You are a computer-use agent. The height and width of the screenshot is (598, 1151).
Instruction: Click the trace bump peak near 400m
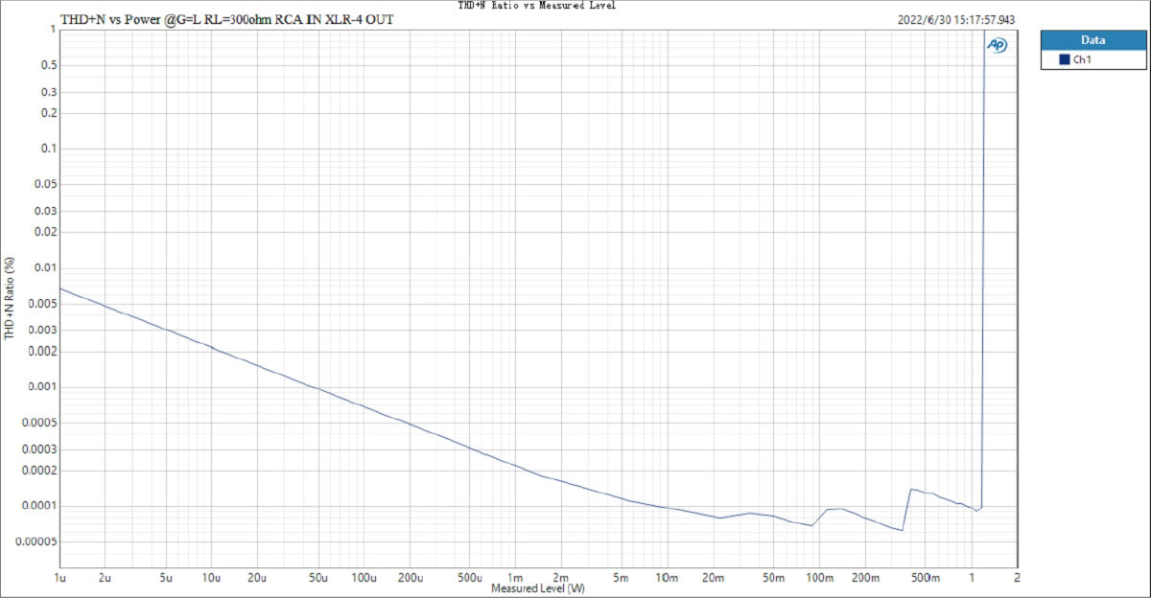tap(911, 489)
